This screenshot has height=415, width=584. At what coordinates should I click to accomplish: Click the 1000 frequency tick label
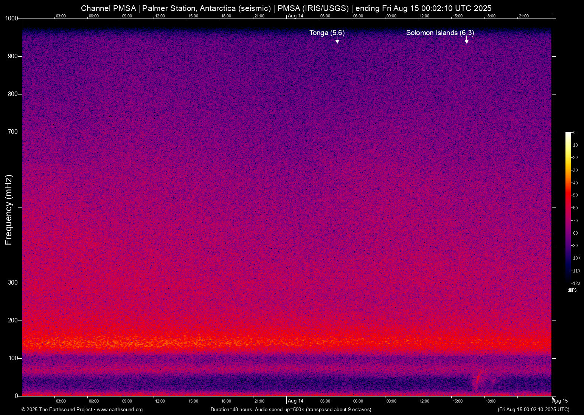tap(12, 18)
